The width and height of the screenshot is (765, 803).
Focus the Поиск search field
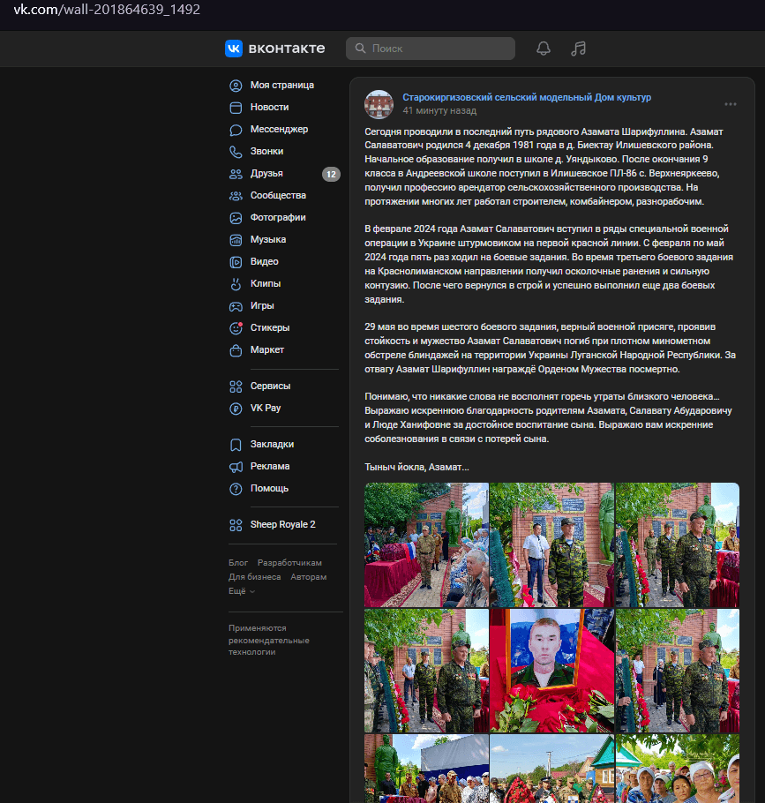(431, 49)
